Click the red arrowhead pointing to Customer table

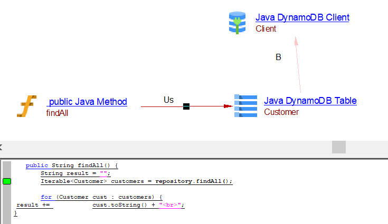pos(228,106)
